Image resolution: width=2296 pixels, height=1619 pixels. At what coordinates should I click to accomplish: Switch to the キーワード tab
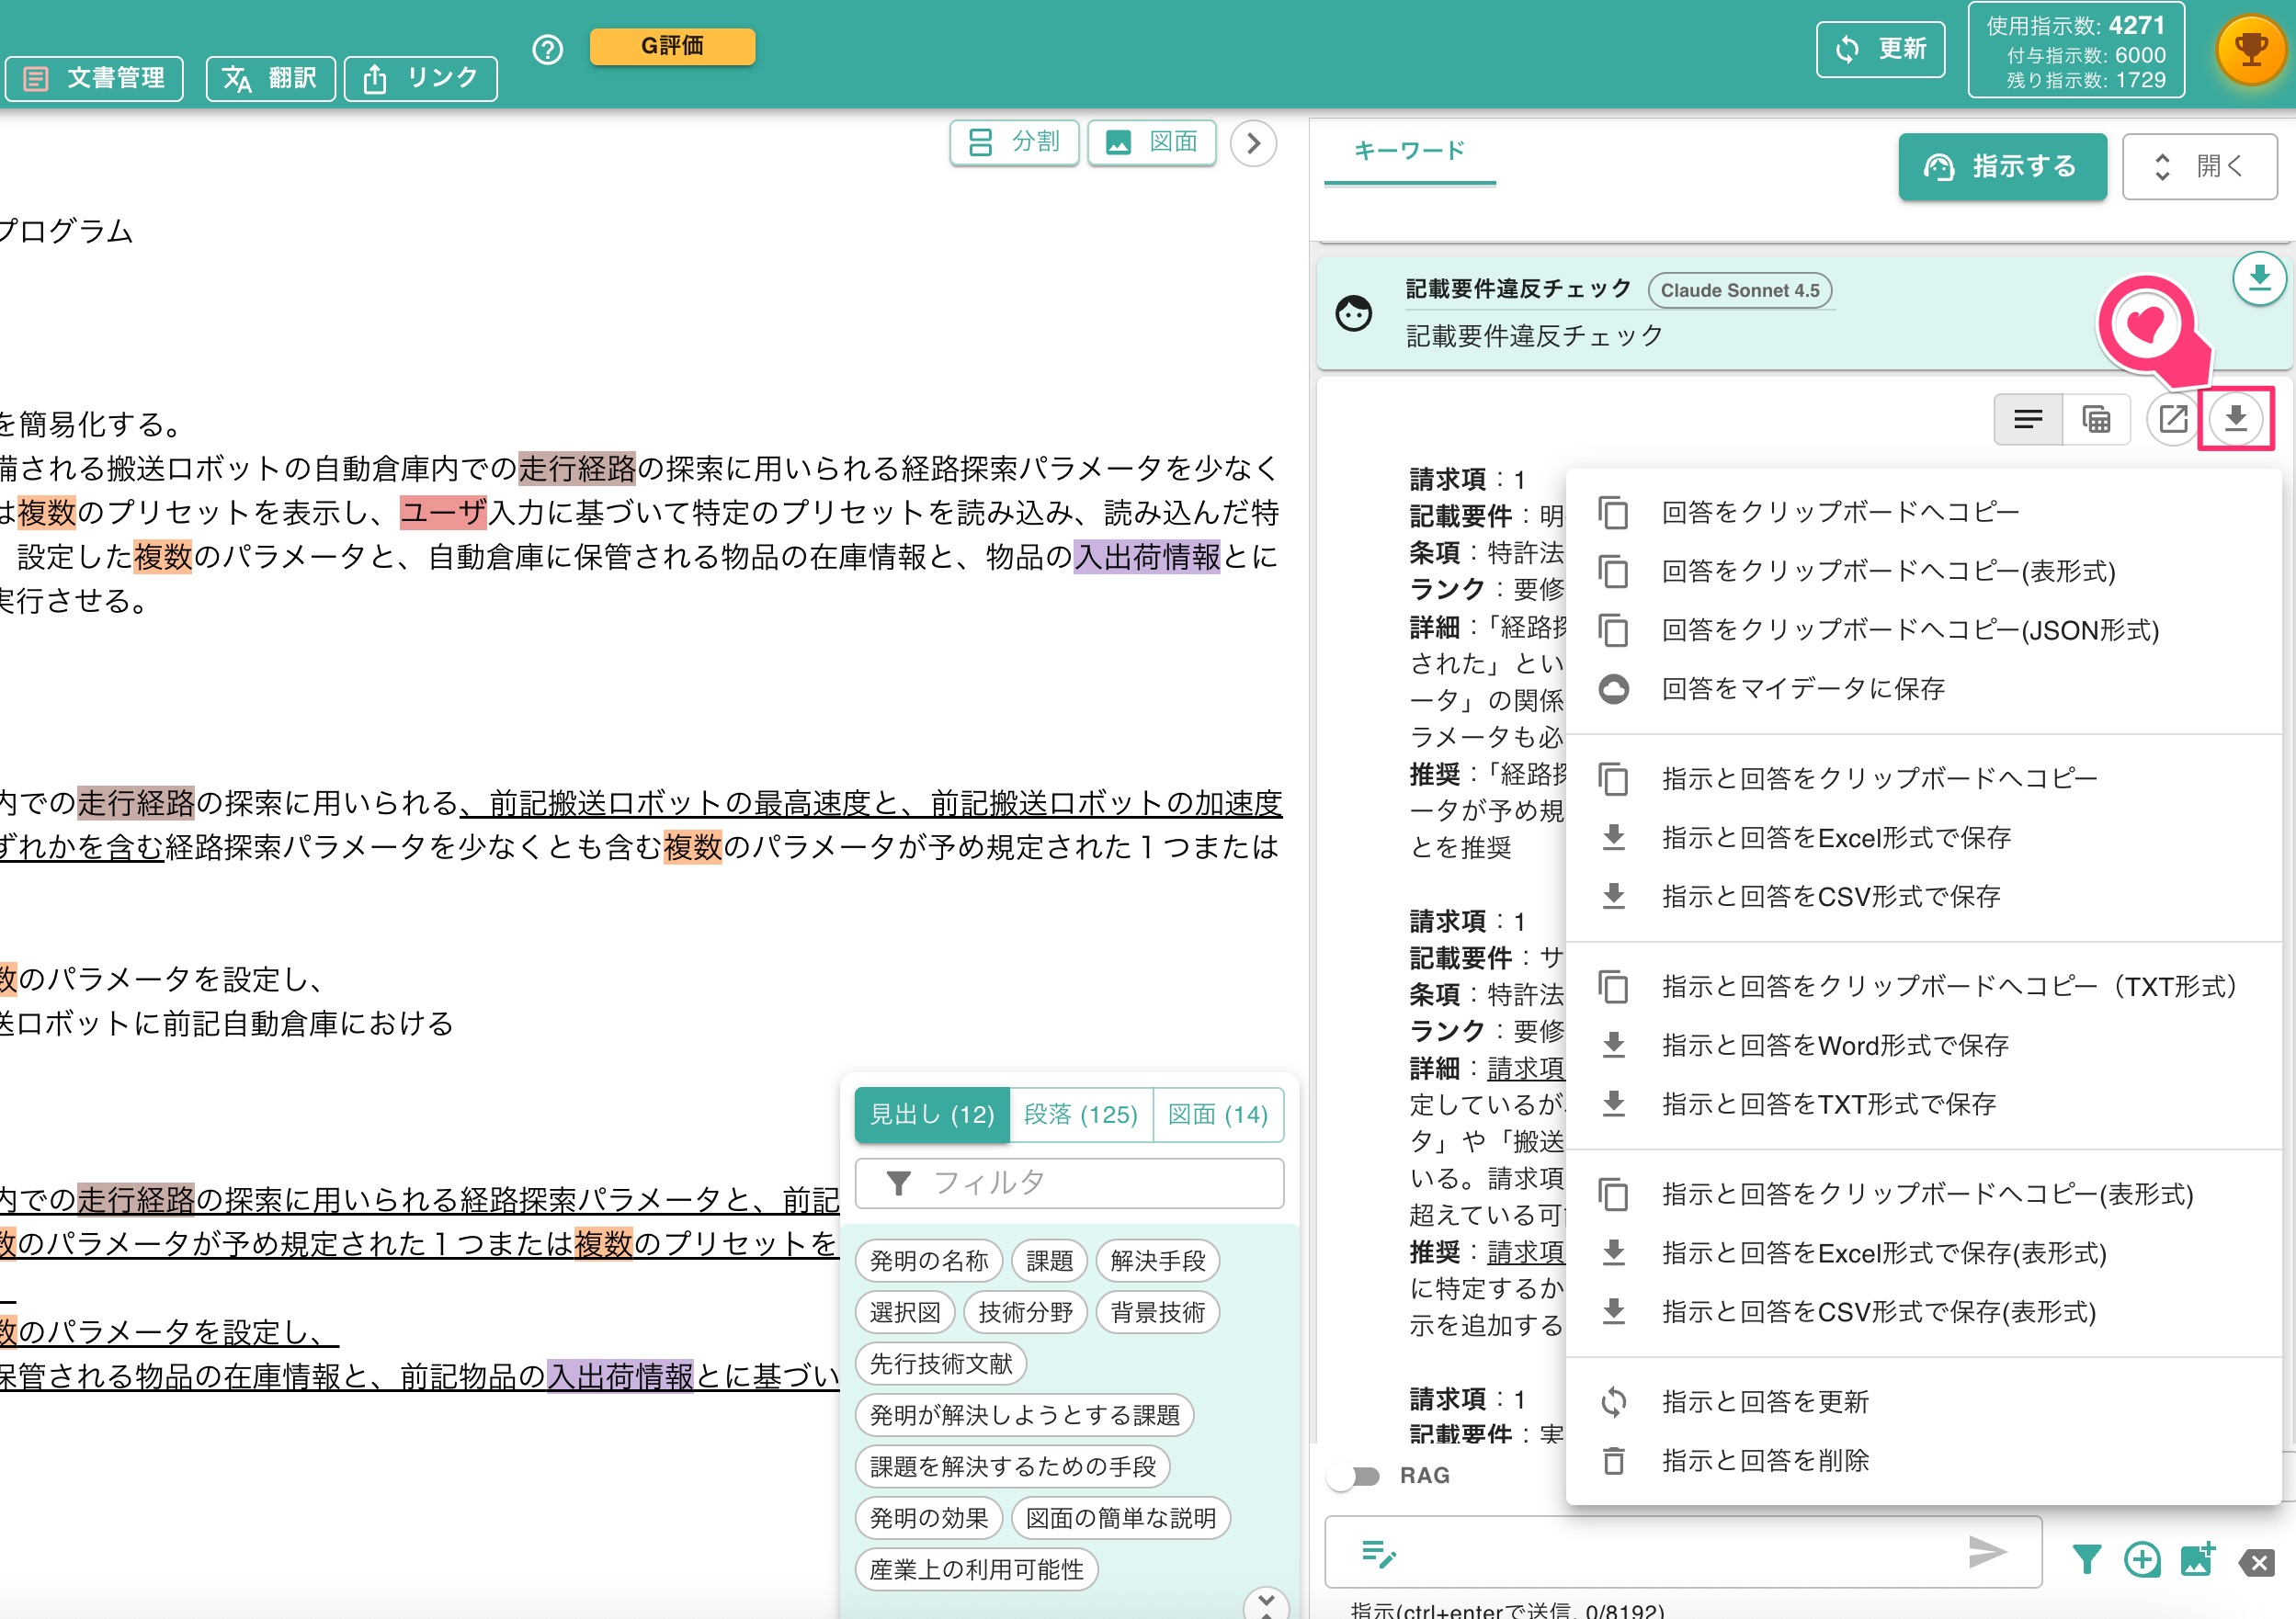point(1409,151)
